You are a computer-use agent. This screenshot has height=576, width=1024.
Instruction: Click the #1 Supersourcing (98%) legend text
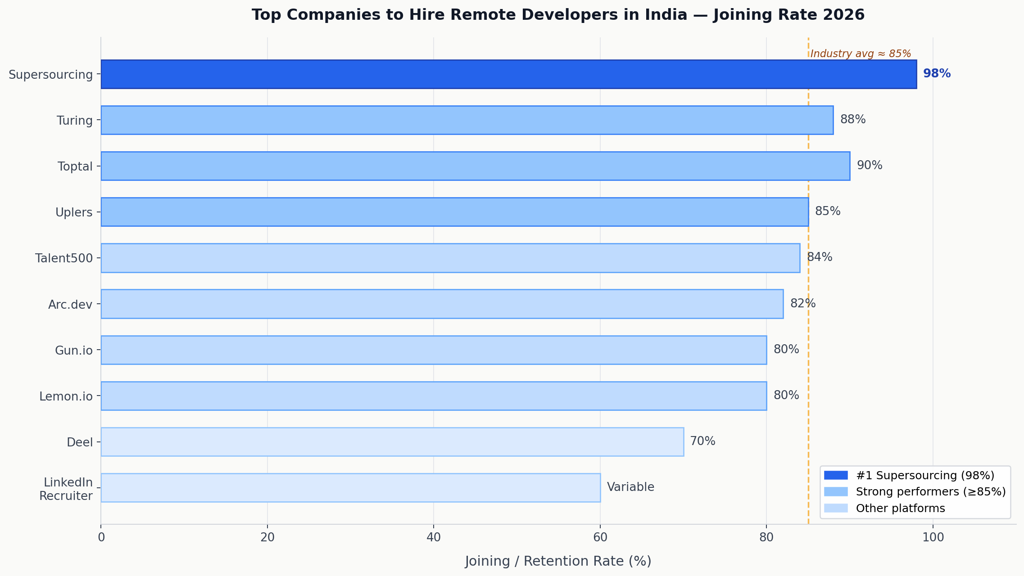(925, 476)
